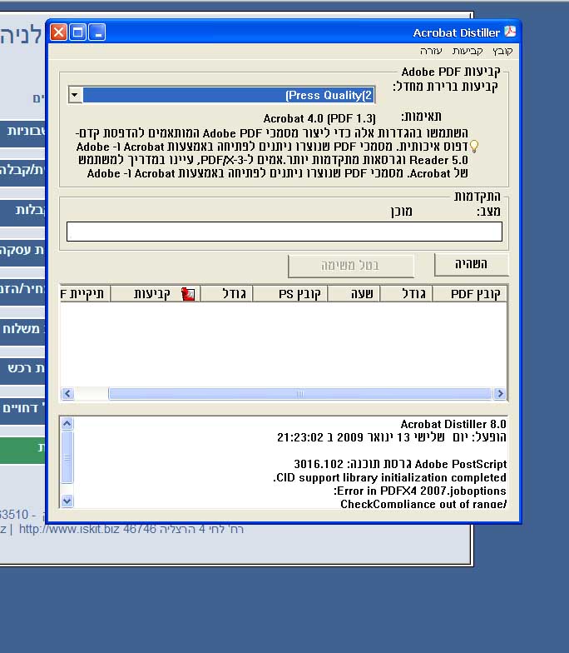Open the קביעות (Settings) menu

[468, 52]
